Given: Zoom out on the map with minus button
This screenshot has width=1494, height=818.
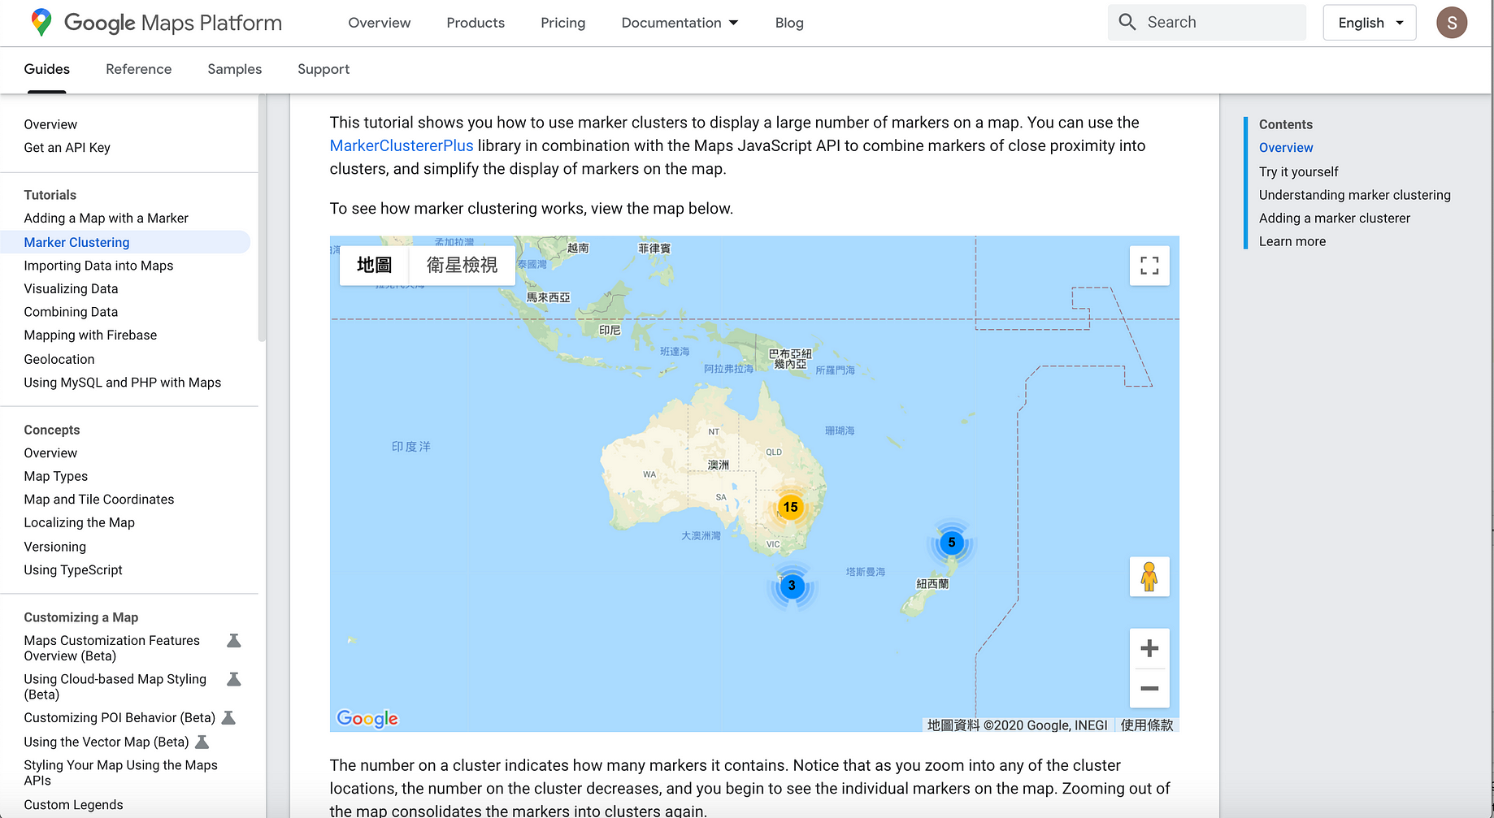Looking at the screenshot, I should (x=1149, y=688).
